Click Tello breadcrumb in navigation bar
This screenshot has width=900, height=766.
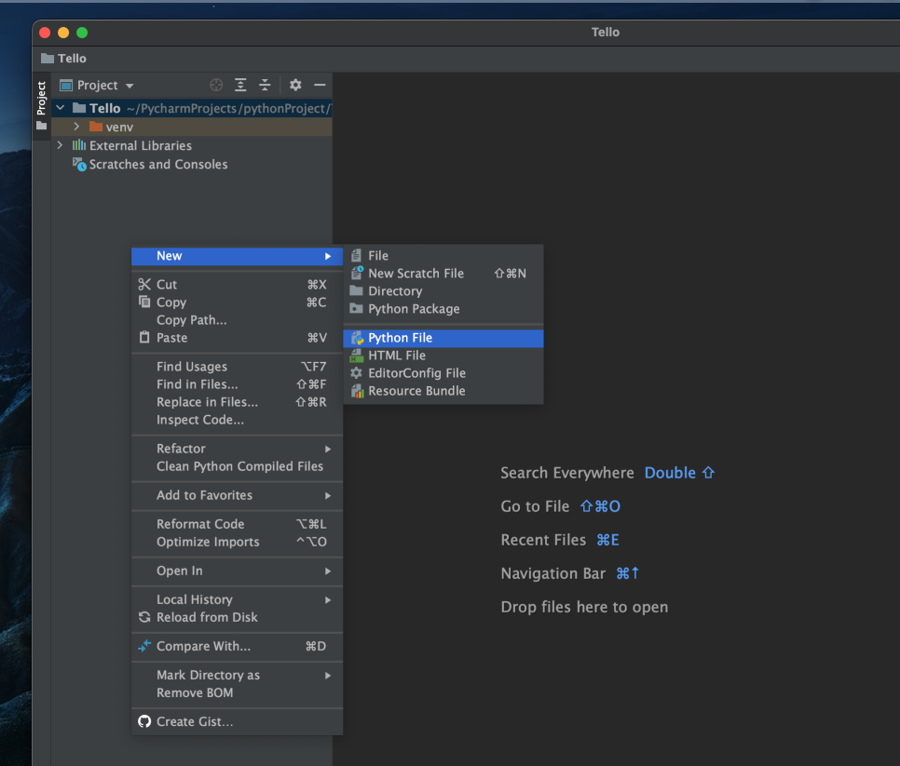click(x=63, y=59)
